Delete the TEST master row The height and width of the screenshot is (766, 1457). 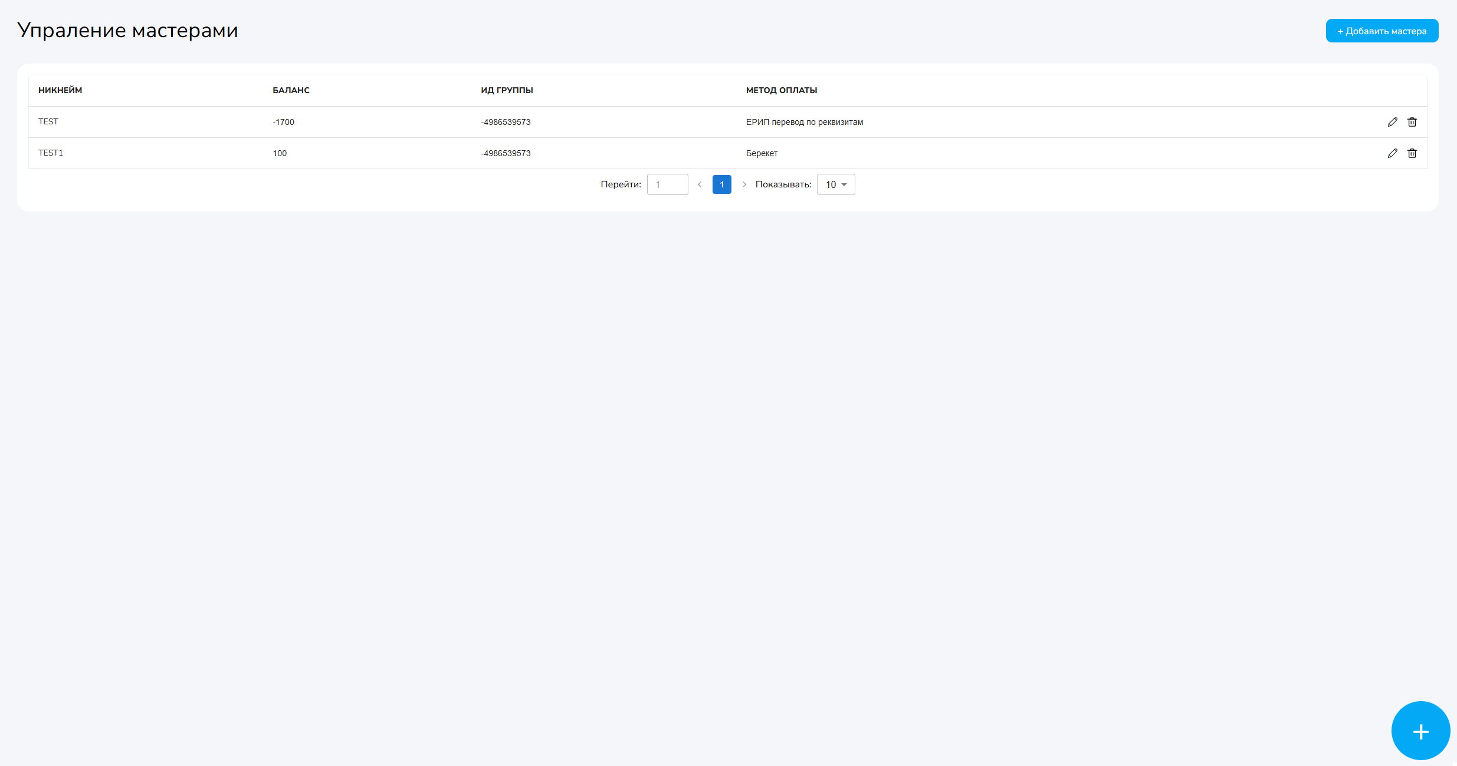pos(1412,122)
